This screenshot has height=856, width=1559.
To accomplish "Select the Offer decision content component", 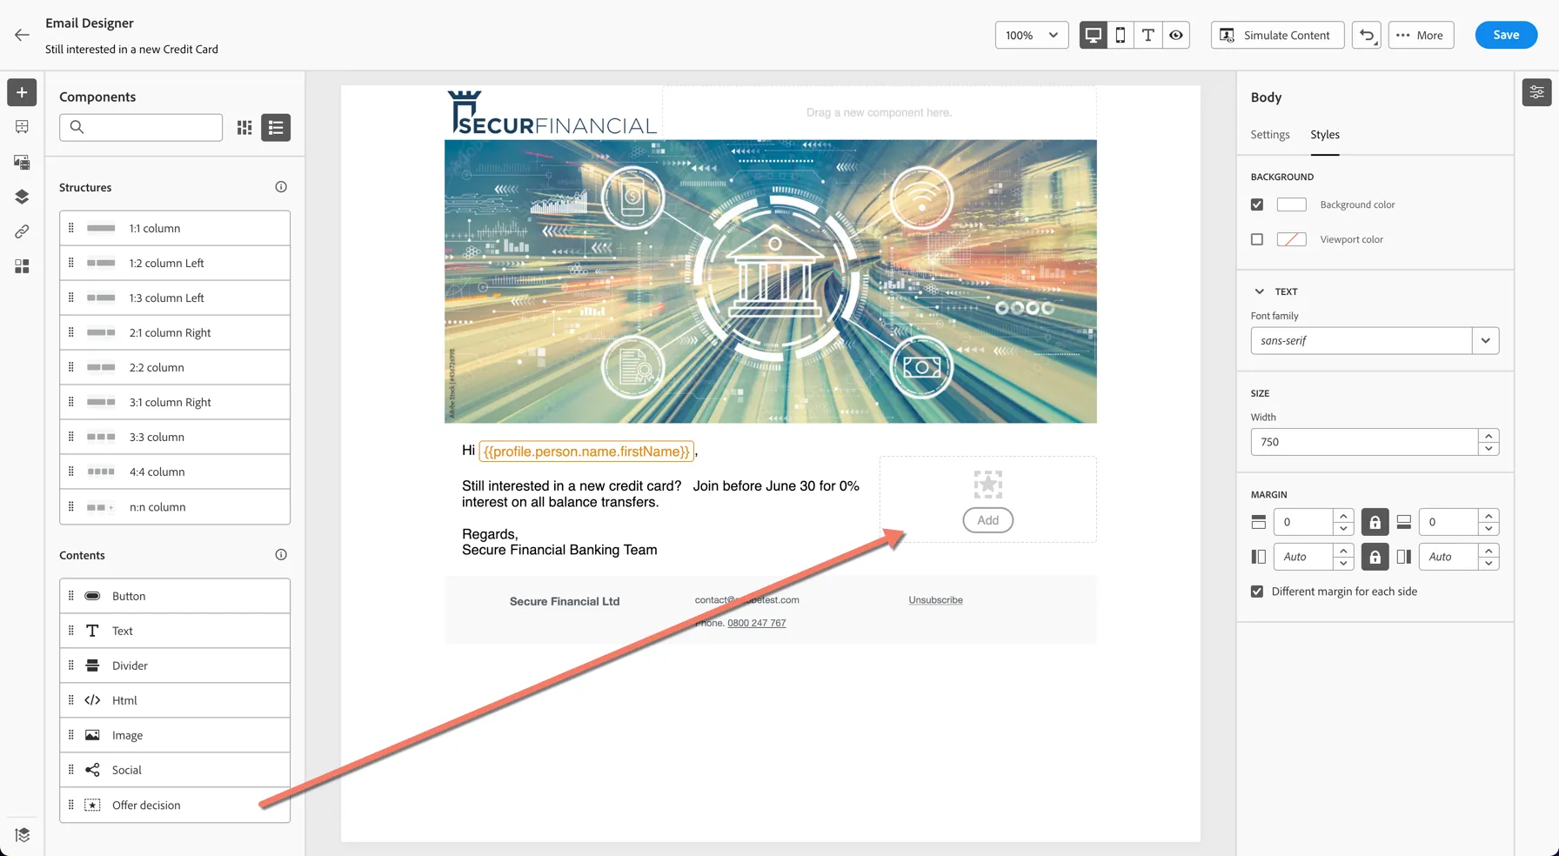I will click(x=175, y=805).
